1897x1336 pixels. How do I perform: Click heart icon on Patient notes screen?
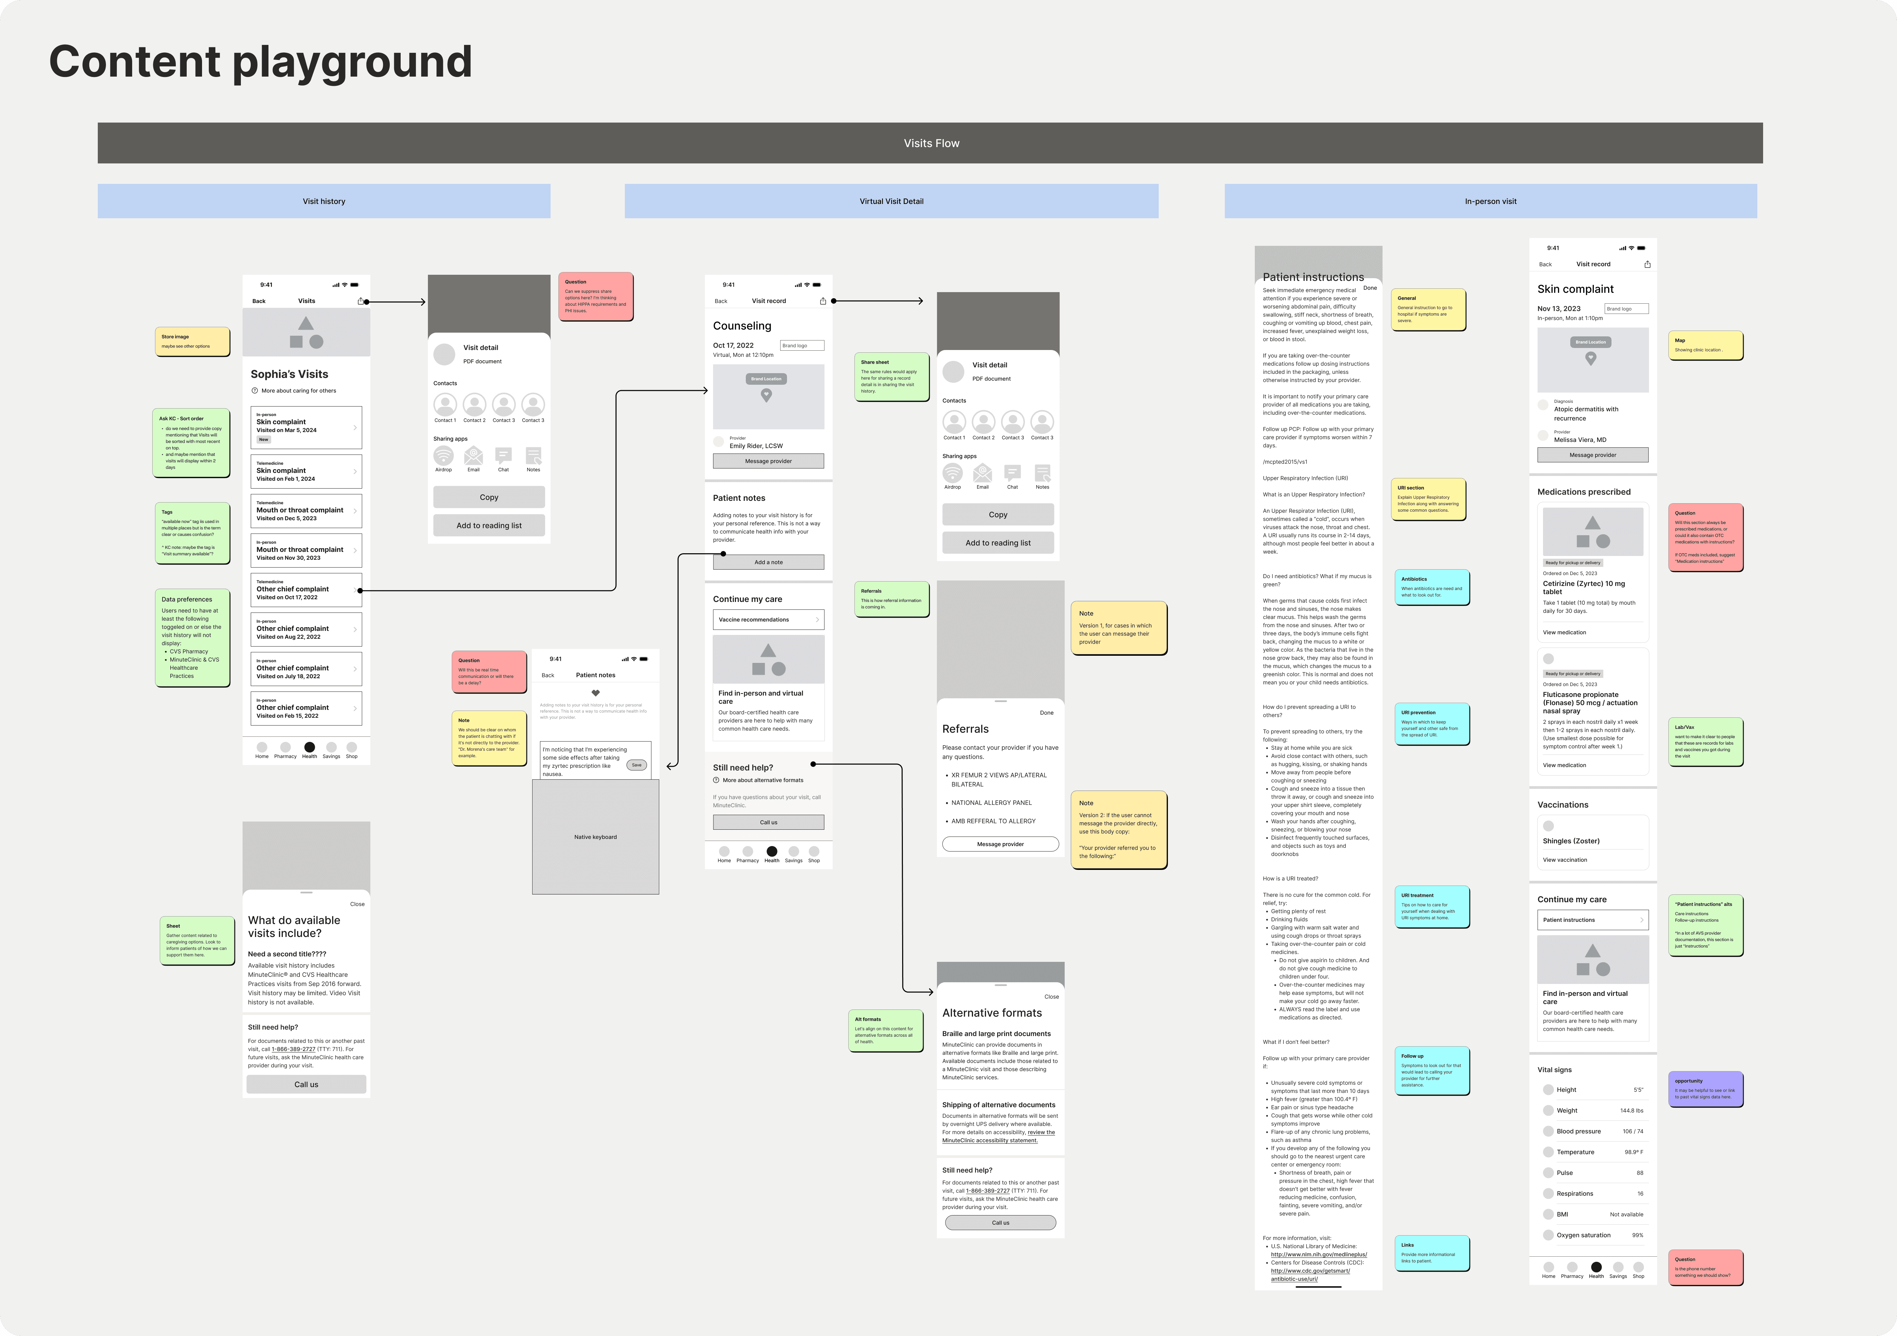coord(595,693)
